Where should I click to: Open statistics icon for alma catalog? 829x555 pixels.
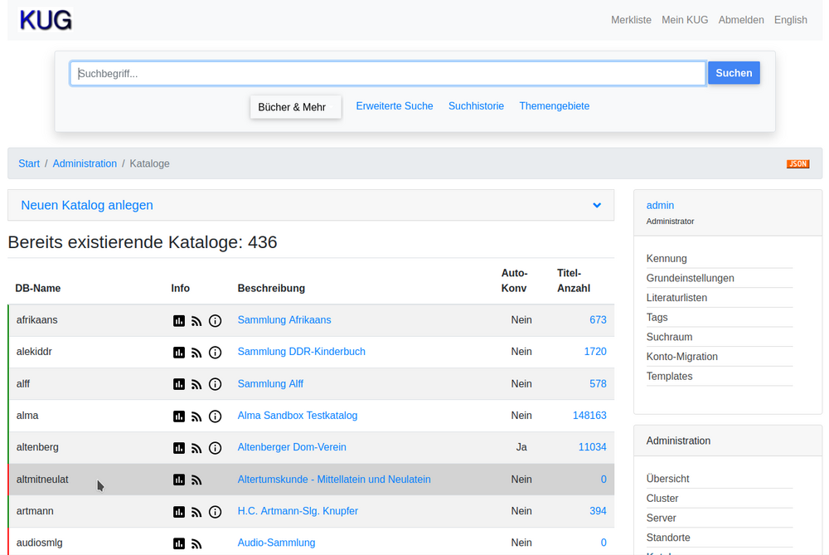click(x=179, y=416)
